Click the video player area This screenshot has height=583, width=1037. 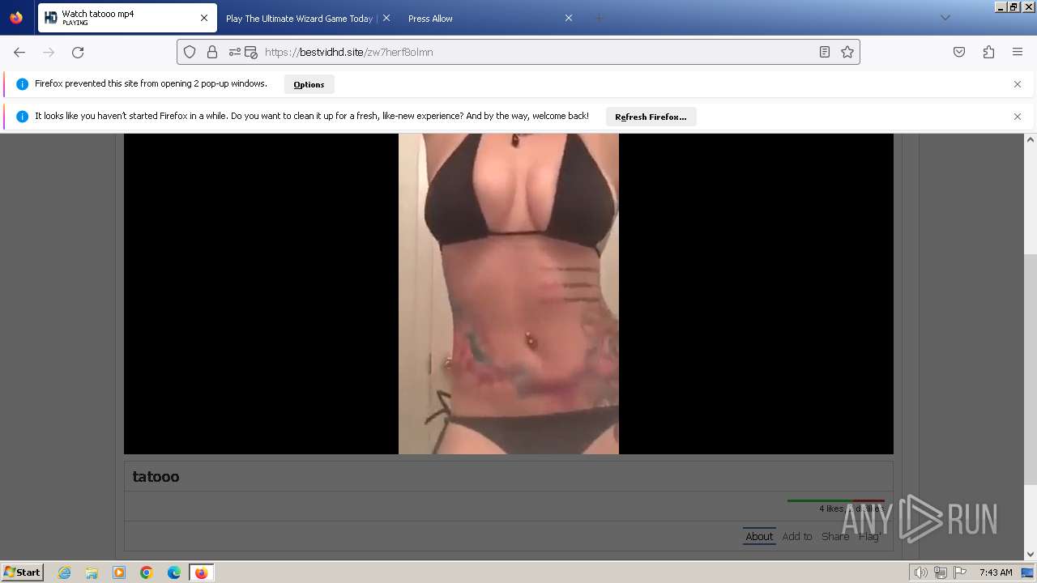click(509, 293)
